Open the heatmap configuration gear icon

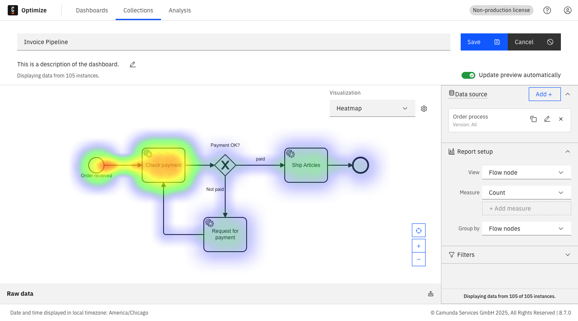(423, 108)
